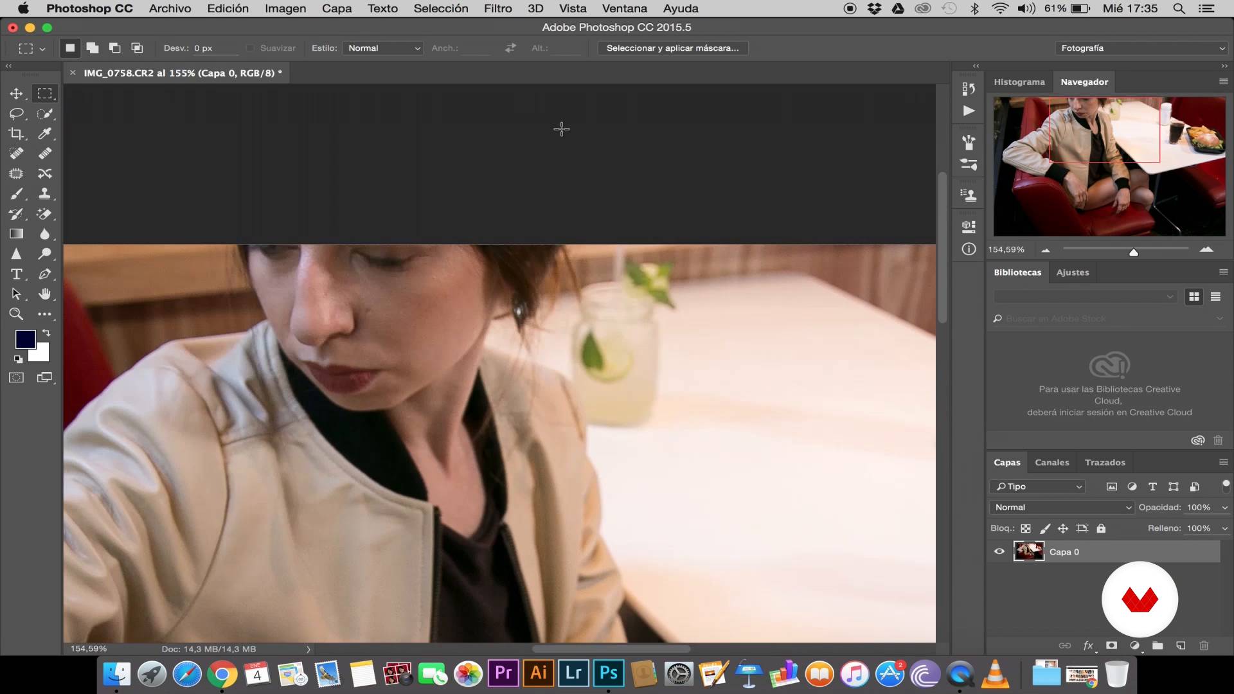
Task: Open the Tipo layer filter dropdown
Action: [1038, 486]
